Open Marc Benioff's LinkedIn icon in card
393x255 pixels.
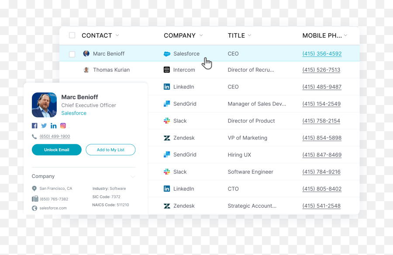53,126
